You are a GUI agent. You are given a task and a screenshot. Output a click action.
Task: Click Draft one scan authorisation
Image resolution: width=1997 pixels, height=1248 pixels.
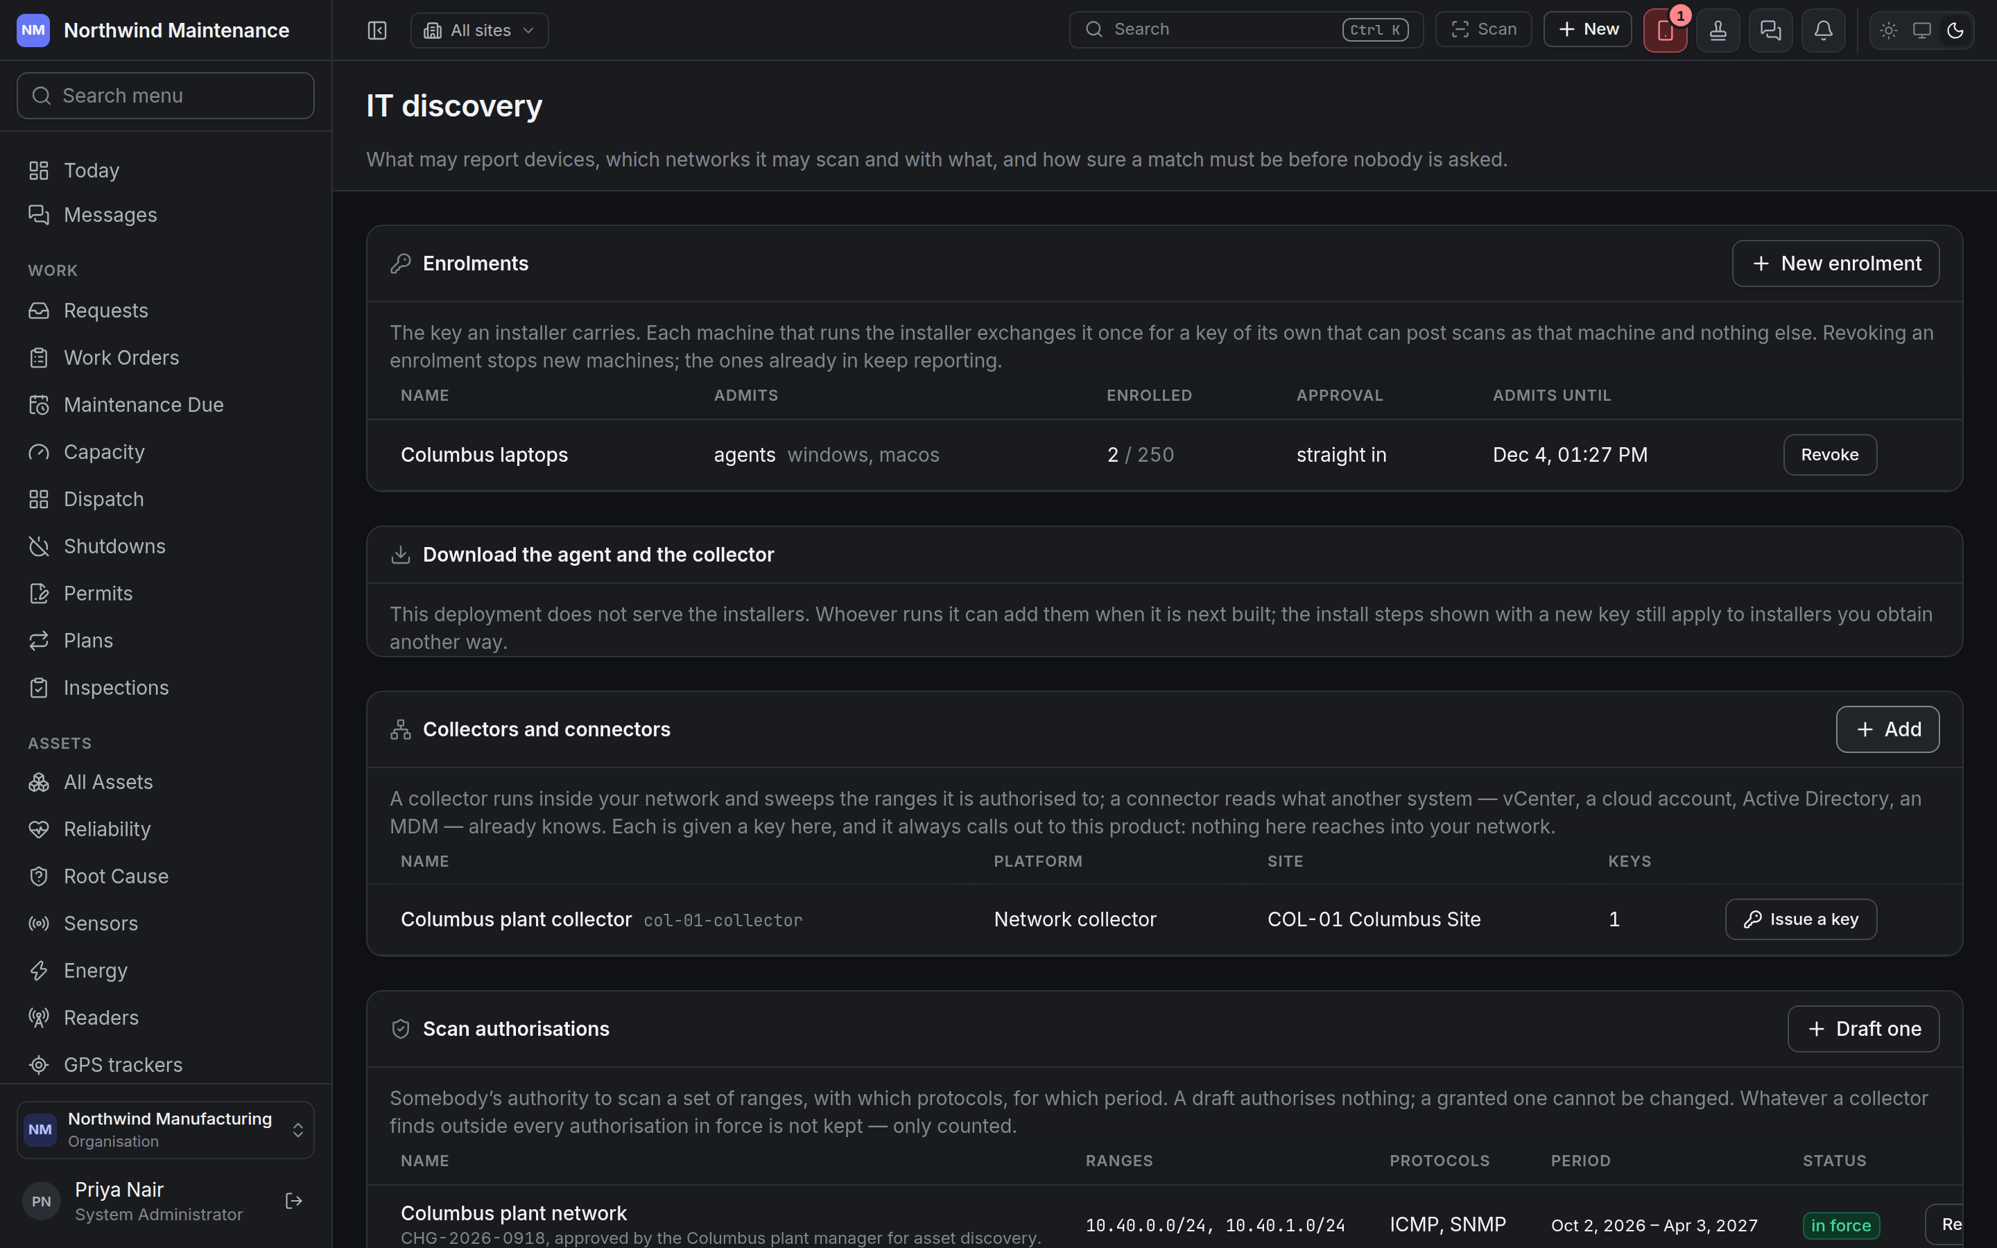point(1863,1030)
